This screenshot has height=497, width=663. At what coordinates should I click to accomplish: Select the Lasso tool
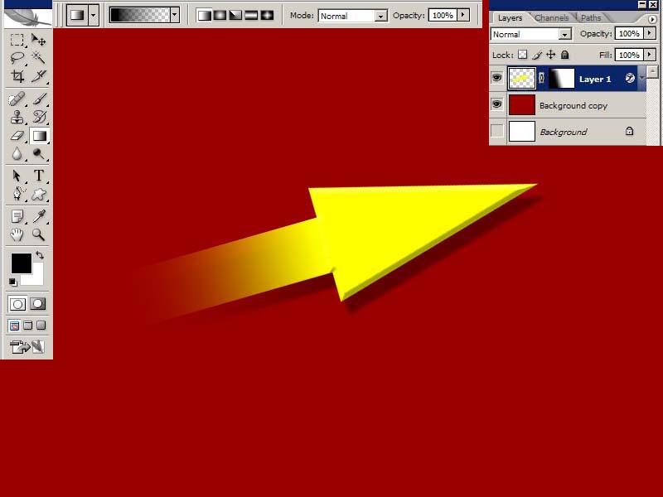(x=17, y=57)
